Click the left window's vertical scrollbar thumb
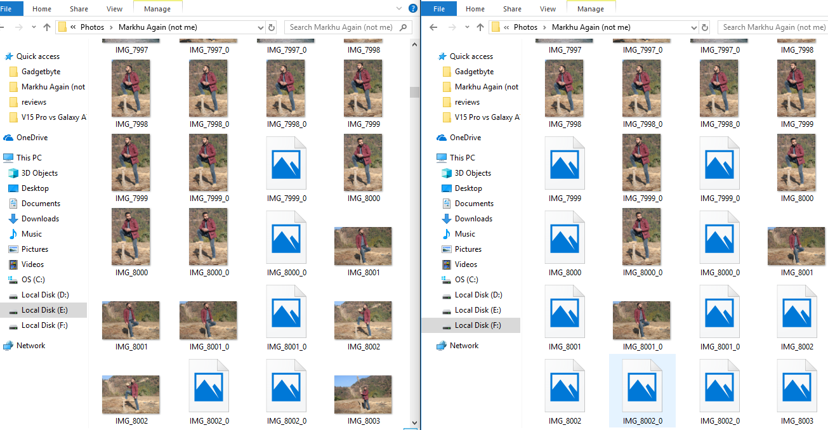828x430 pixels. [x=414, y=92]
